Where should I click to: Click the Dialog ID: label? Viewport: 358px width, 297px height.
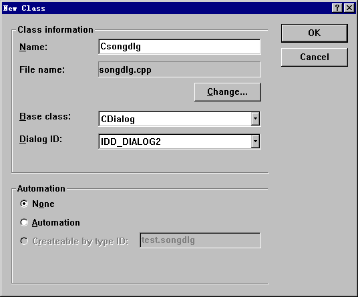tap(41, 139)
